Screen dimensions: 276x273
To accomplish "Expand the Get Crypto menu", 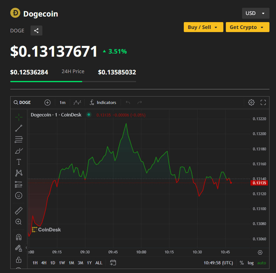I will [247, 27].
